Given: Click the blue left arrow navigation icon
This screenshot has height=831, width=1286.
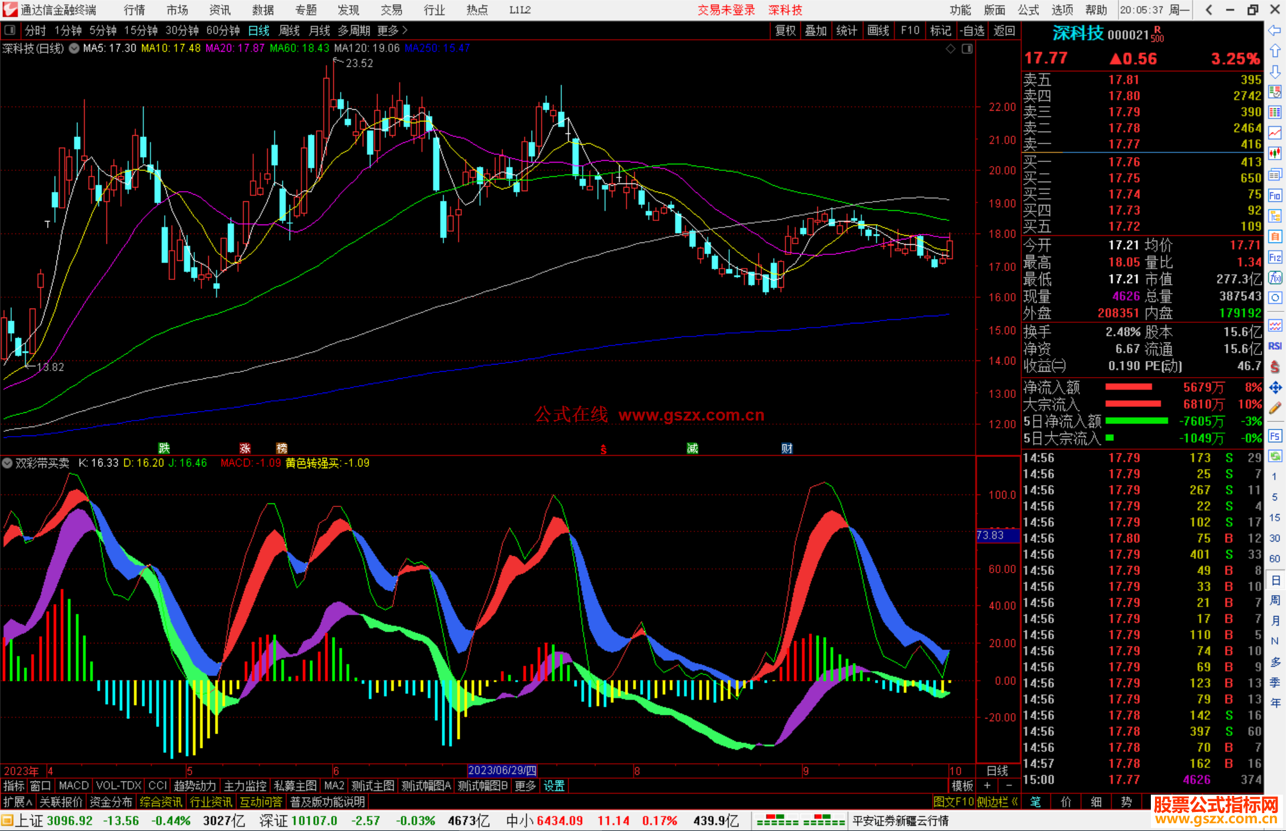Looking at the screenshot, I should [1275, 30].
